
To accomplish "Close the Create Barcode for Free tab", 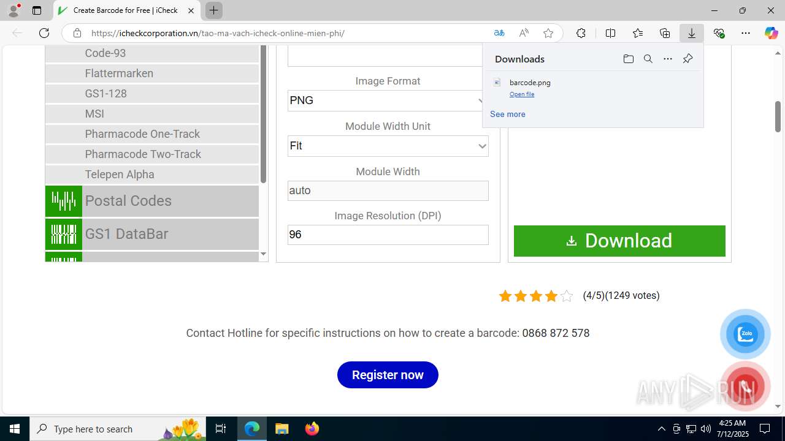I will coord(191,10).
